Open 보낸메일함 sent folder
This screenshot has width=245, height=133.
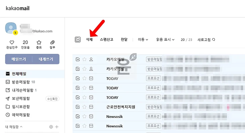[20, 99]
